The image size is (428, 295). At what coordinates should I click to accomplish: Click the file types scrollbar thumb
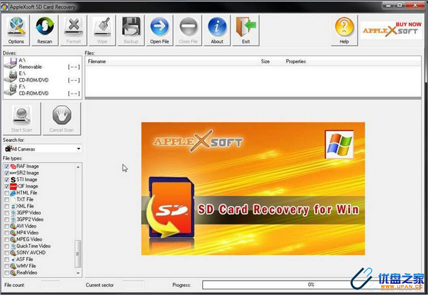click(78, 254)
